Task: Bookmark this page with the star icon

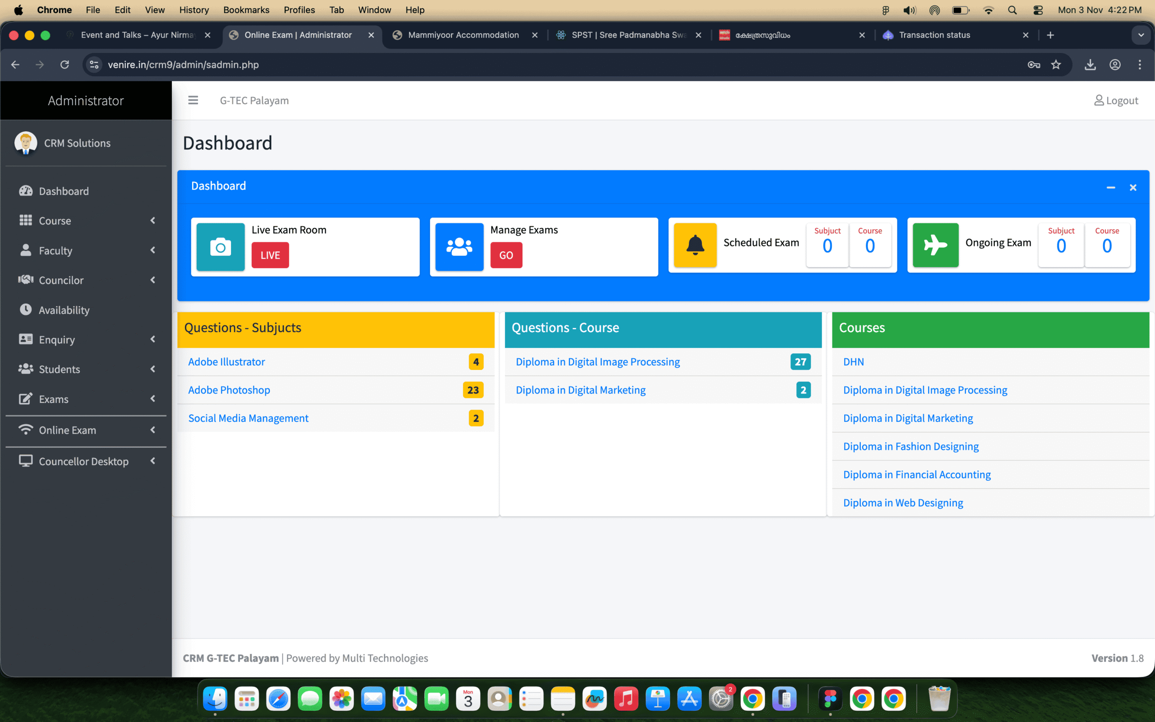Action: pyautogui.click(x=1056, y=65)
